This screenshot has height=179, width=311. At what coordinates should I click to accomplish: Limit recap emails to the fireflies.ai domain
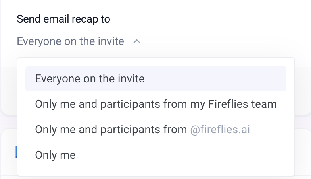pyautogui.click(x=143, y=130)
